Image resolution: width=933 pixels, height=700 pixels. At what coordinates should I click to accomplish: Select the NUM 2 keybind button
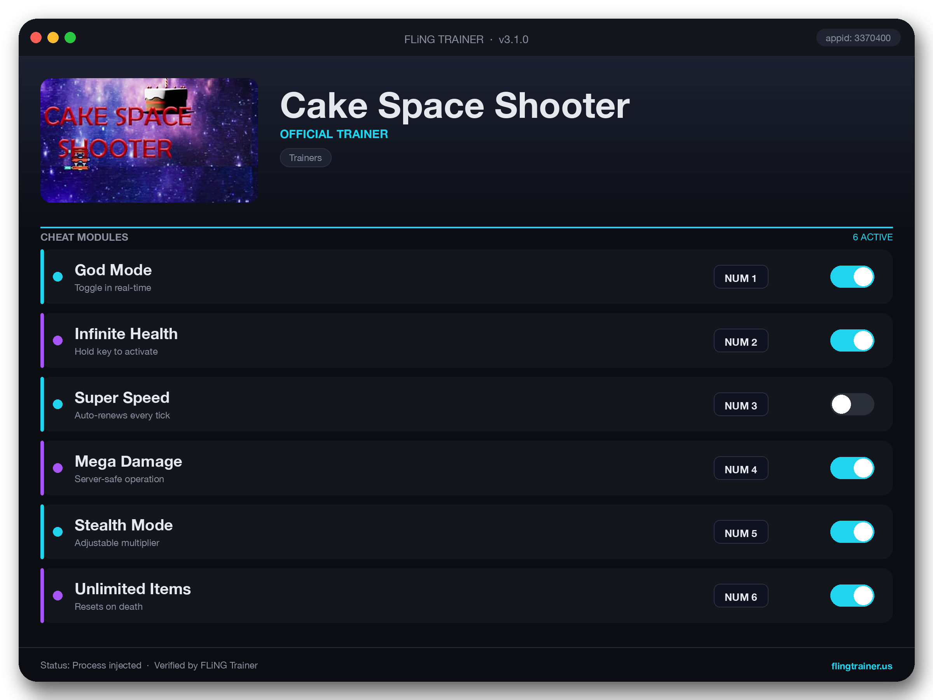(741, 341)
